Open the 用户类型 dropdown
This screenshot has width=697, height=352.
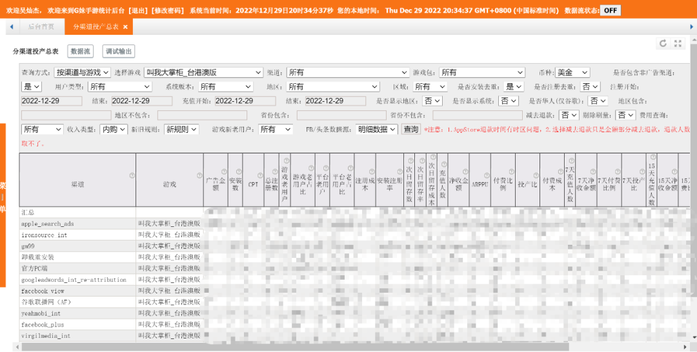[x=120, y=86]
